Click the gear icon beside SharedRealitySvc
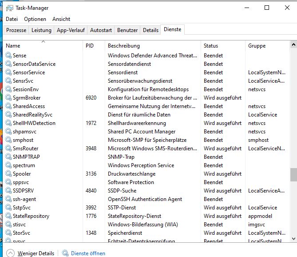This screenshot has height=257, width=297. tap(8, 114)
